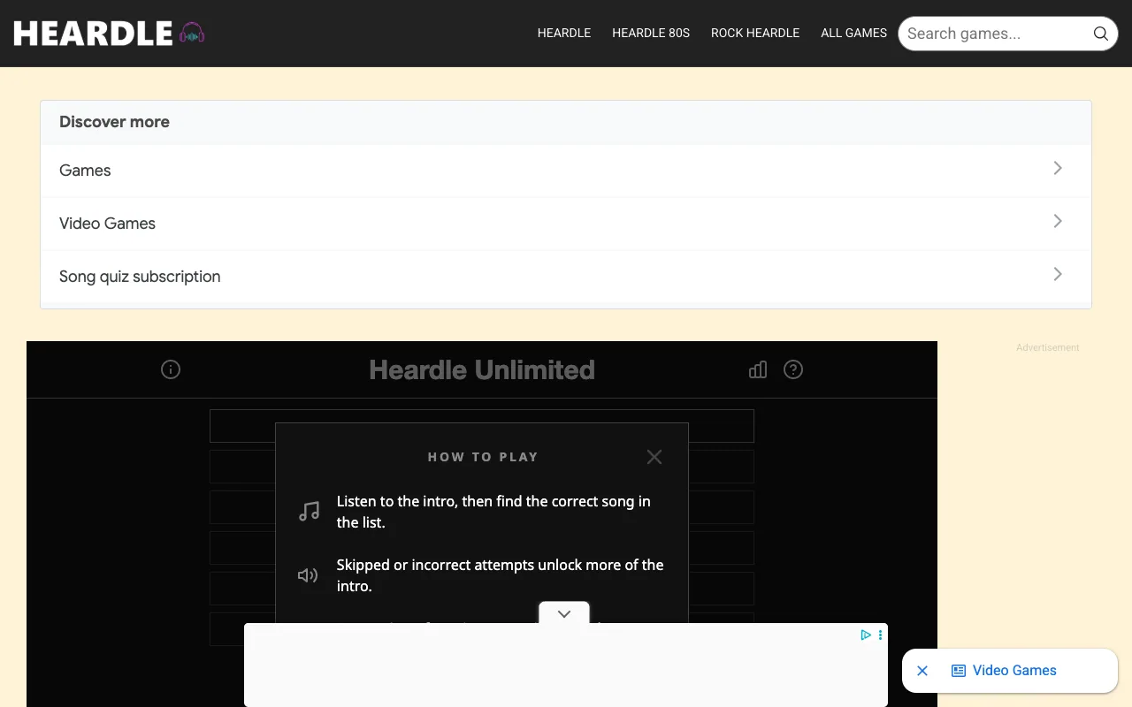Expand the Song quiz subscription chevron

(1058, 274)
